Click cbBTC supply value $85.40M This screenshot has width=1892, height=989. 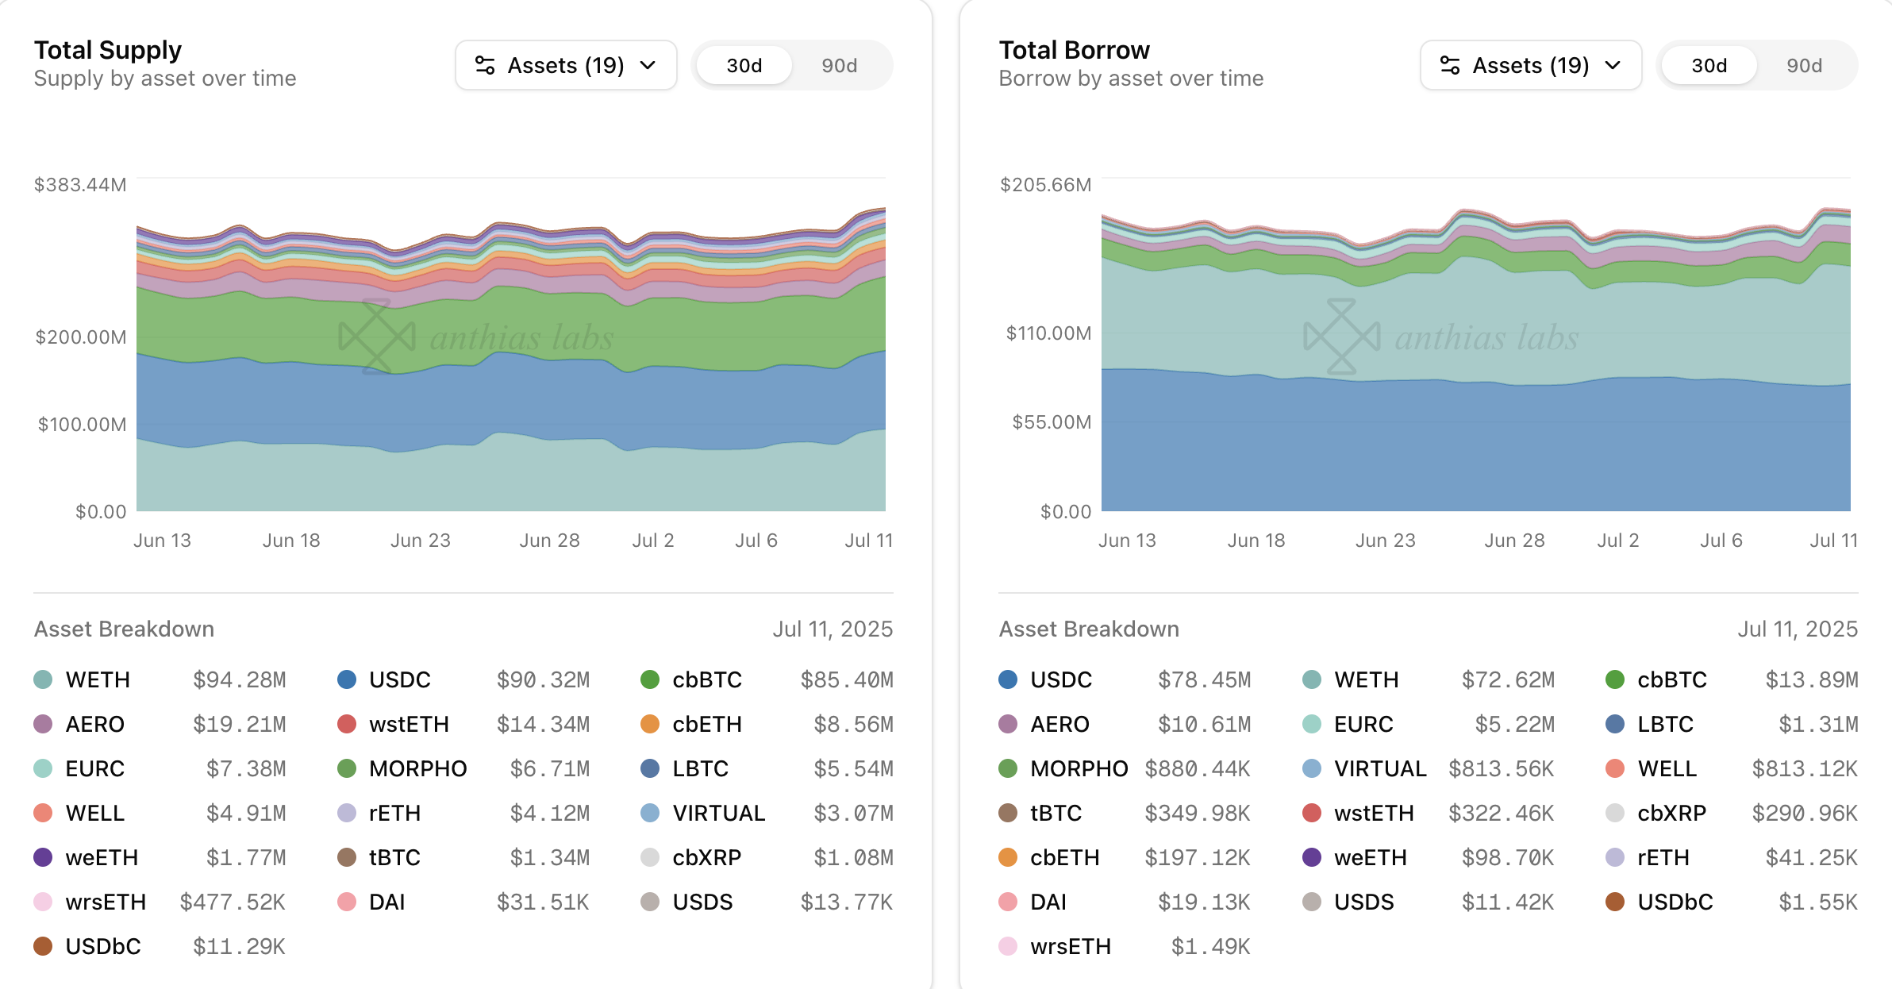(847, 679)
